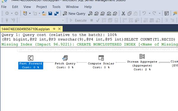Click the DMX query icon
The width and height of the screenshot is (178, 111).
103,14
